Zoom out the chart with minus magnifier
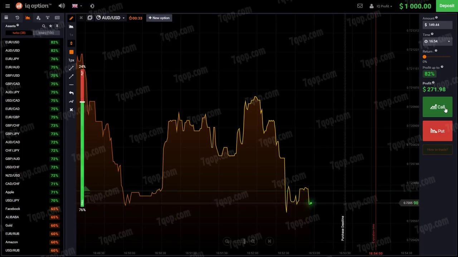This screenshot has height=257, width=458. pos(227,241)
